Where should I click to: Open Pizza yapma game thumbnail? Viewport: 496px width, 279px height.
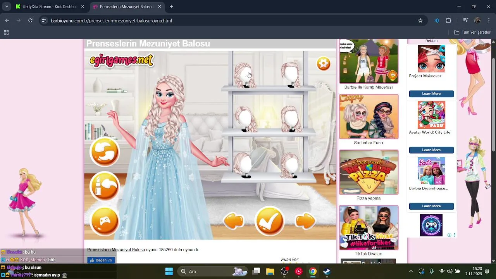369,172
